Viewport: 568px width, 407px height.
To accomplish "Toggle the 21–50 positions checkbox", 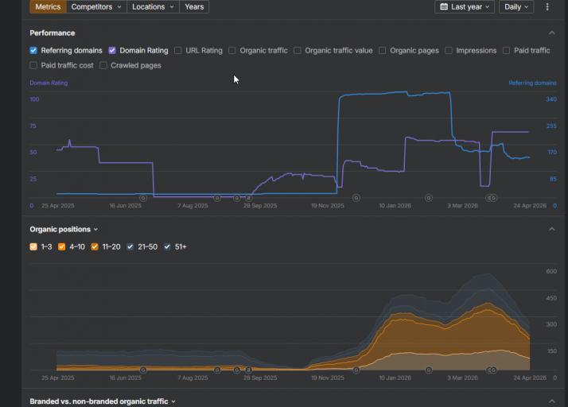I will [x=130, y=246].
